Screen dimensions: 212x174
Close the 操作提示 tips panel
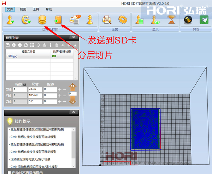tap(73, 112)
